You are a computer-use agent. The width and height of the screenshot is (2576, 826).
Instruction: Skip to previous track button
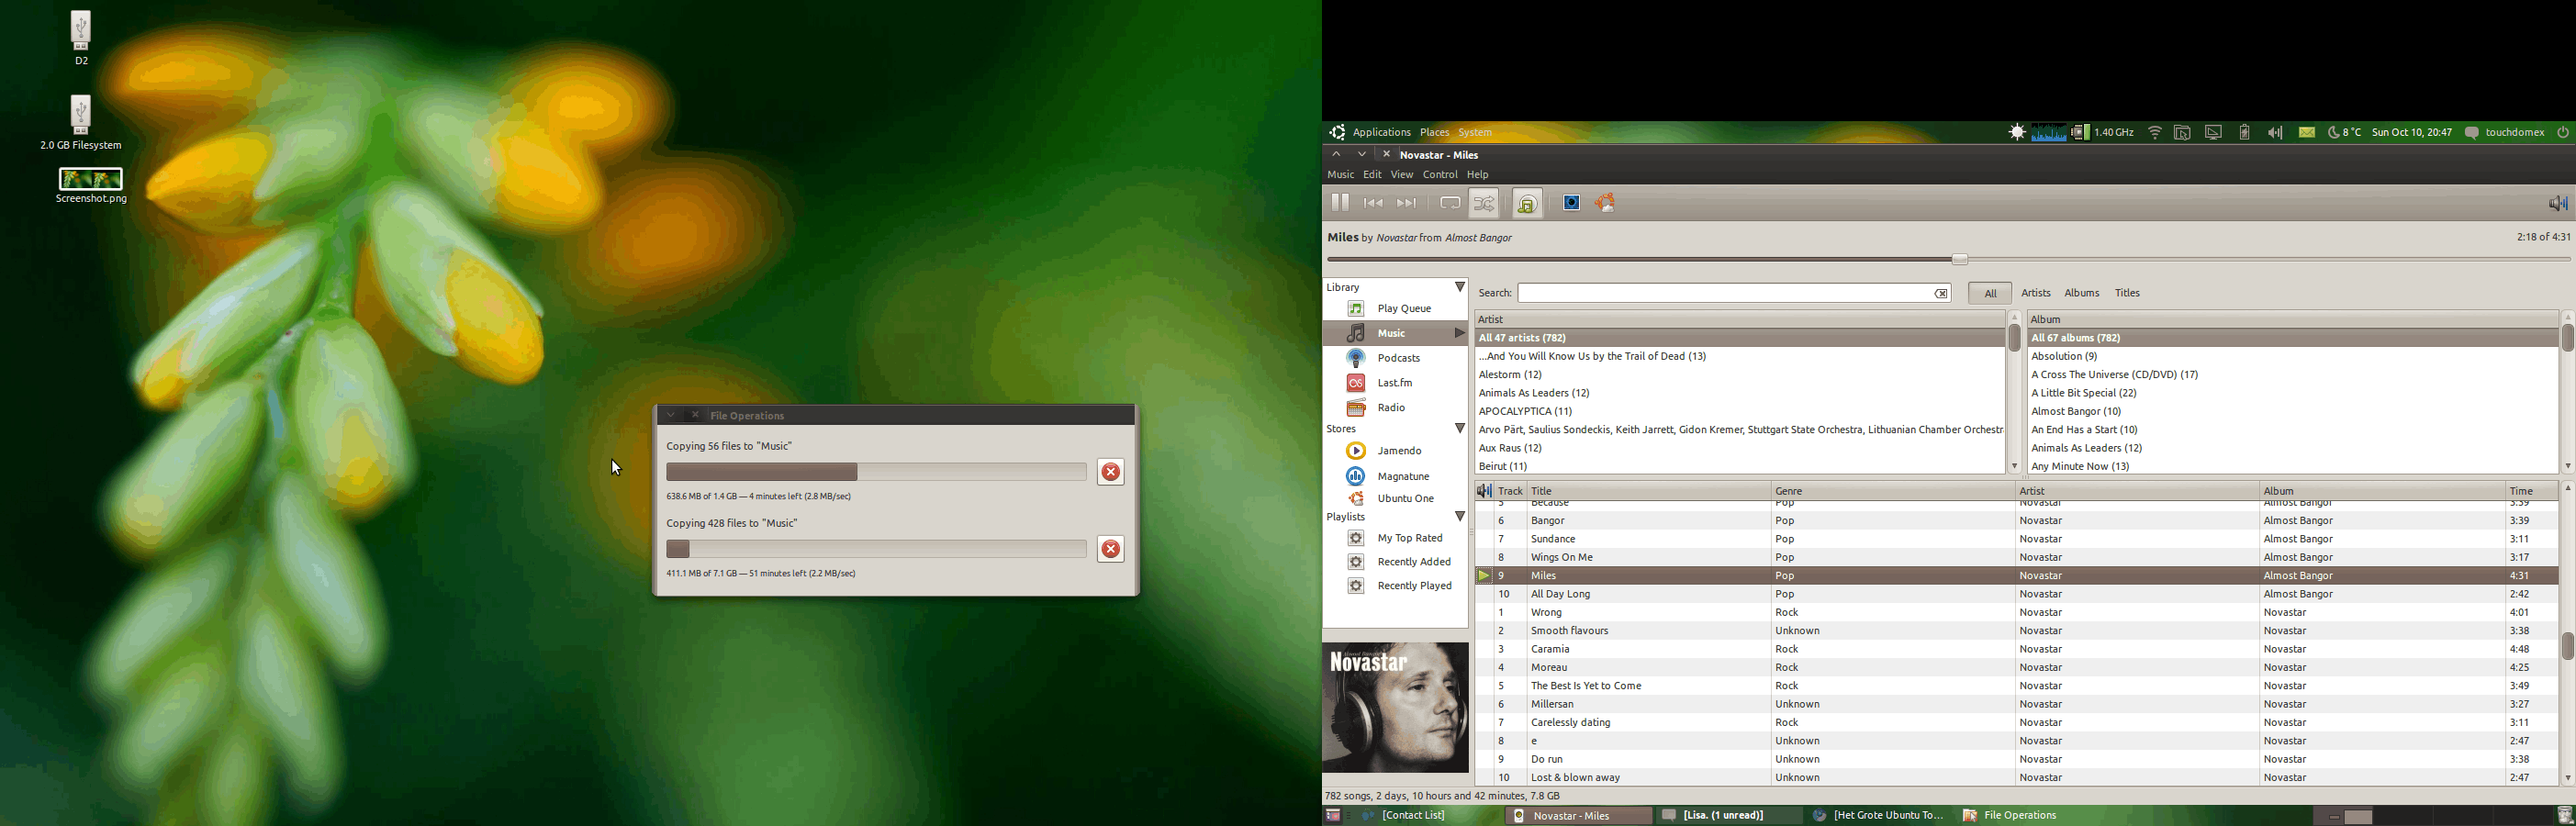tap(1374, 203)
